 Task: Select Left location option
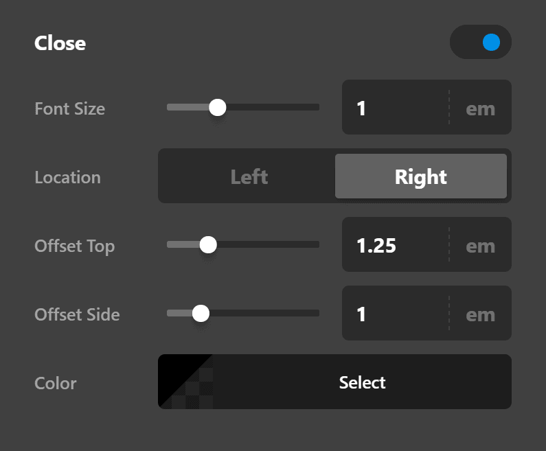tap(249, 176)
